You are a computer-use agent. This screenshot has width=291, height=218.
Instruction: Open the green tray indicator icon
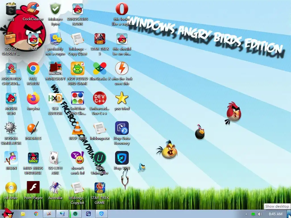tap(253, 214)
